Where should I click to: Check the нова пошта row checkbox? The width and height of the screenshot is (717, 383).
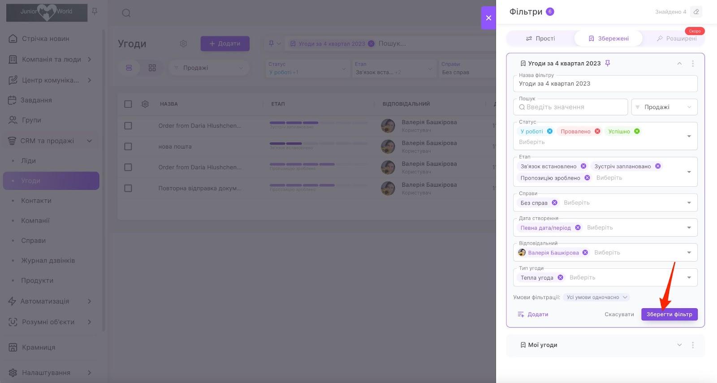pyautogui.click(x=128, y=146)
